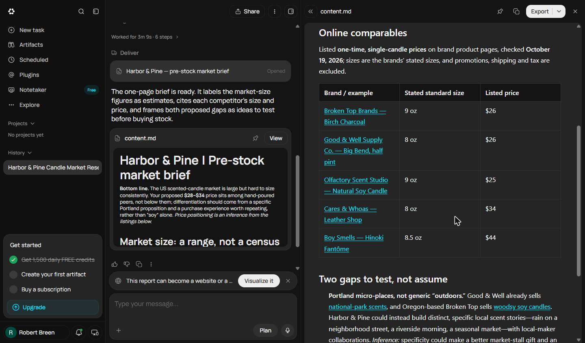Toggle the side panel layout icon
This screenshot has width=585, height=343.
click(291, 11)
